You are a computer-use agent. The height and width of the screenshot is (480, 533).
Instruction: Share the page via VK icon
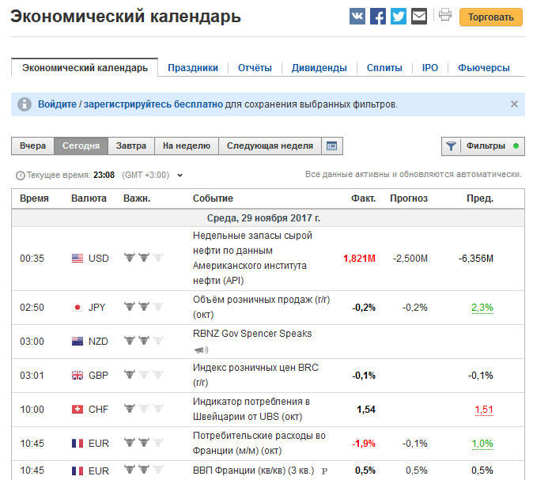click(x=357, y=16)
